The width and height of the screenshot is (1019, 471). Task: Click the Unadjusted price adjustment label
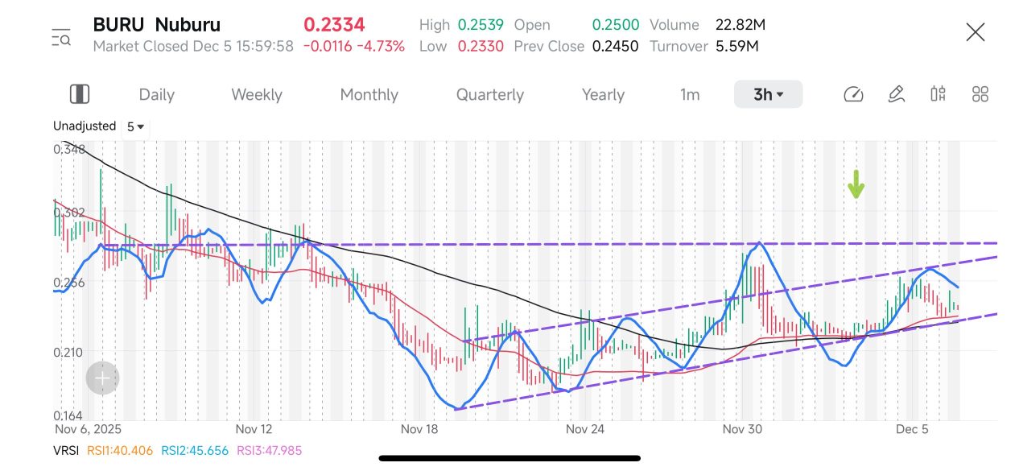[85, 126]
